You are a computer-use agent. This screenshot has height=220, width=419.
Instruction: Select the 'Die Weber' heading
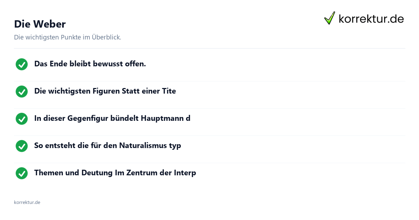point(40,24)
